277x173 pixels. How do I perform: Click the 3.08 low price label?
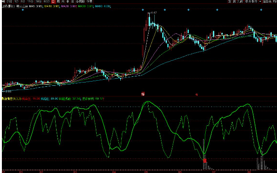coord(8,91)
